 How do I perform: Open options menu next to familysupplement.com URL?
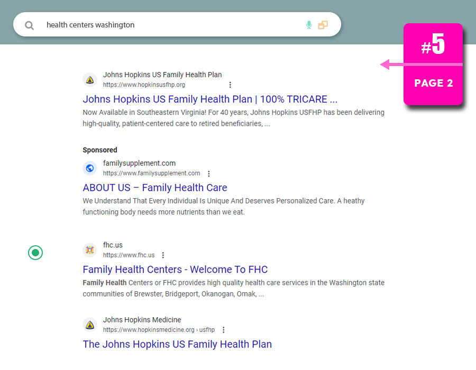208,173
